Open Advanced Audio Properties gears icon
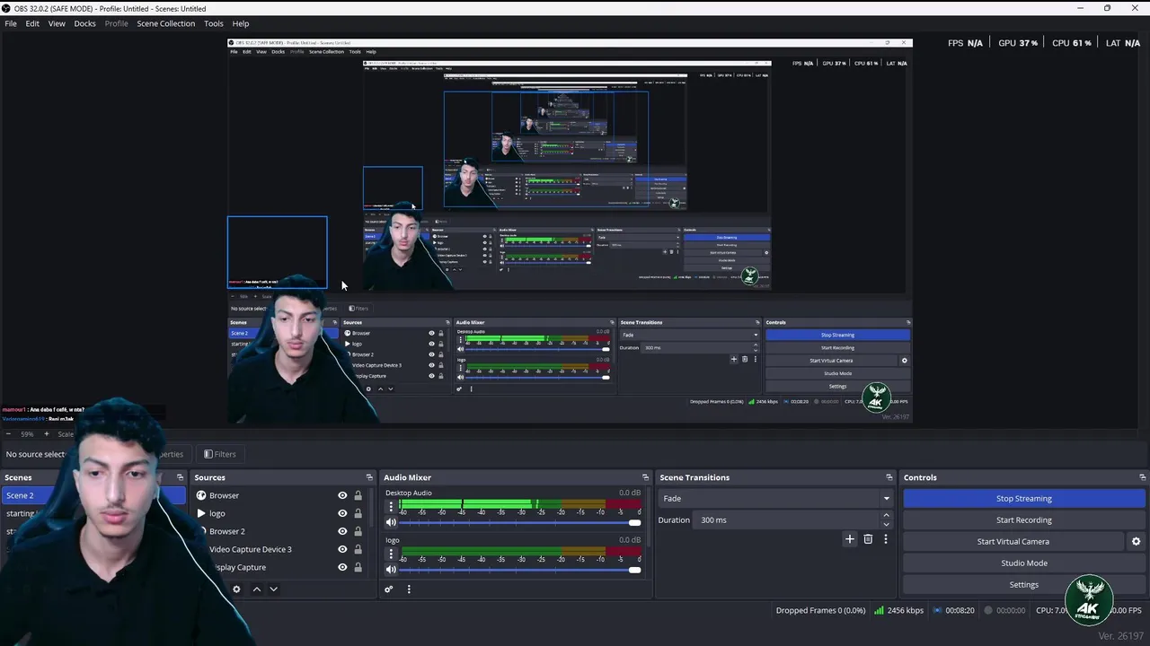1150x646 pixels. pyautogui.click(x=389, y=589)
